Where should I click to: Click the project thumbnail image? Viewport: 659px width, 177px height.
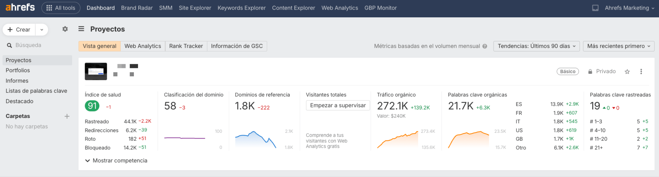point(96,71)
